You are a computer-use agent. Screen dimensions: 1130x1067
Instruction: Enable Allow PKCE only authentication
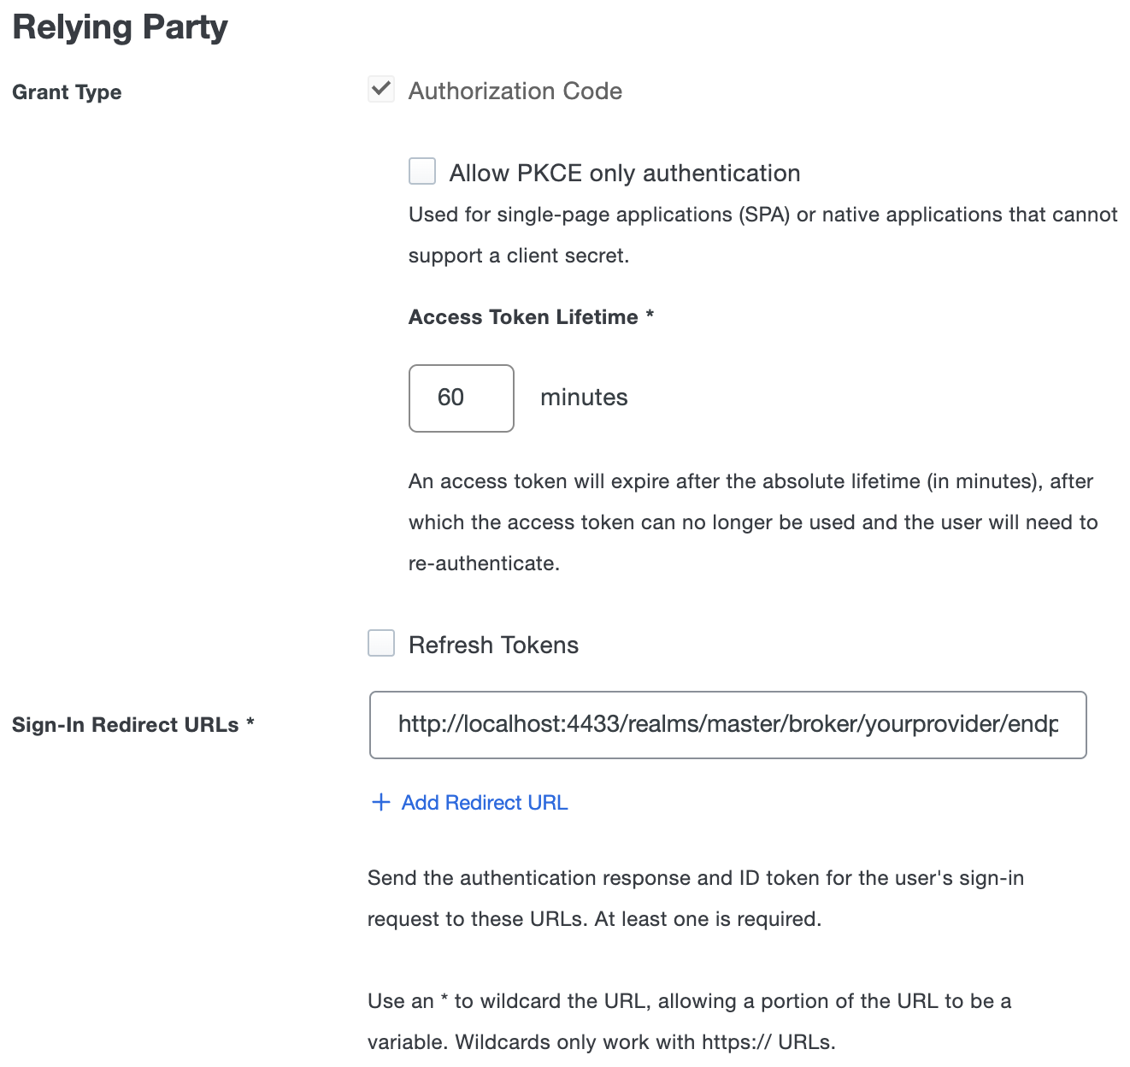click(422, 171)
